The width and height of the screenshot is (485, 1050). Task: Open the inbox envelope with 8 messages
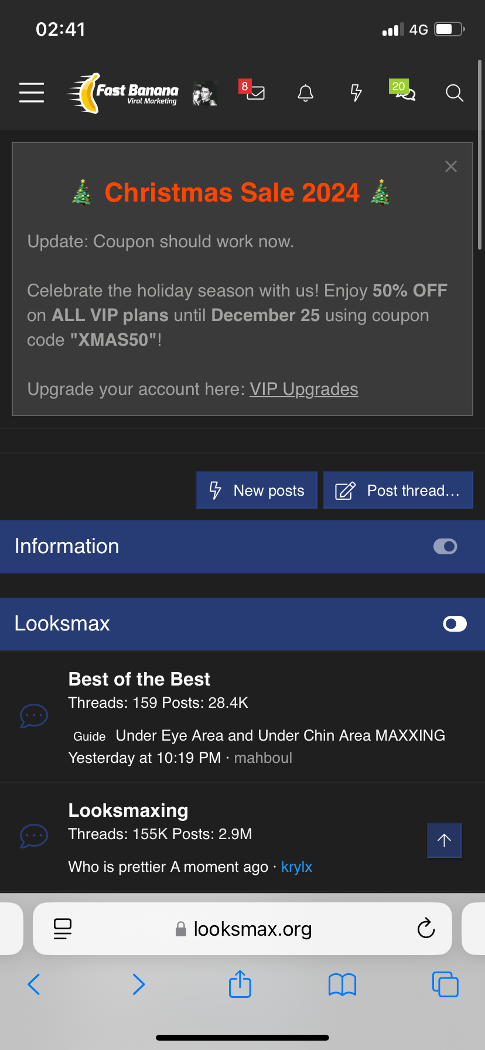[255, 93]
